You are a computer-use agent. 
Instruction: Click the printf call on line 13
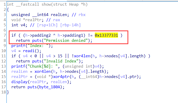coord(18,66)
